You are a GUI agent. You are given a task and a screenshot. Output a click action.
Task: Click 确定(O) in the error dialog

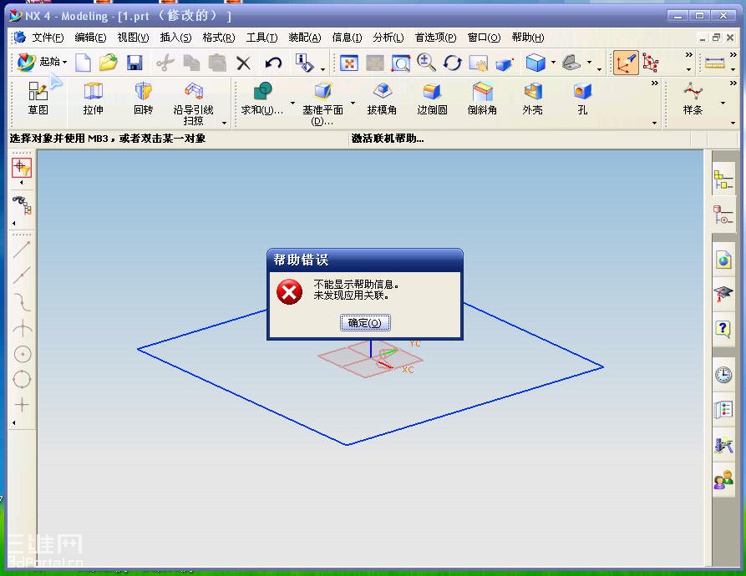point(365,323)
